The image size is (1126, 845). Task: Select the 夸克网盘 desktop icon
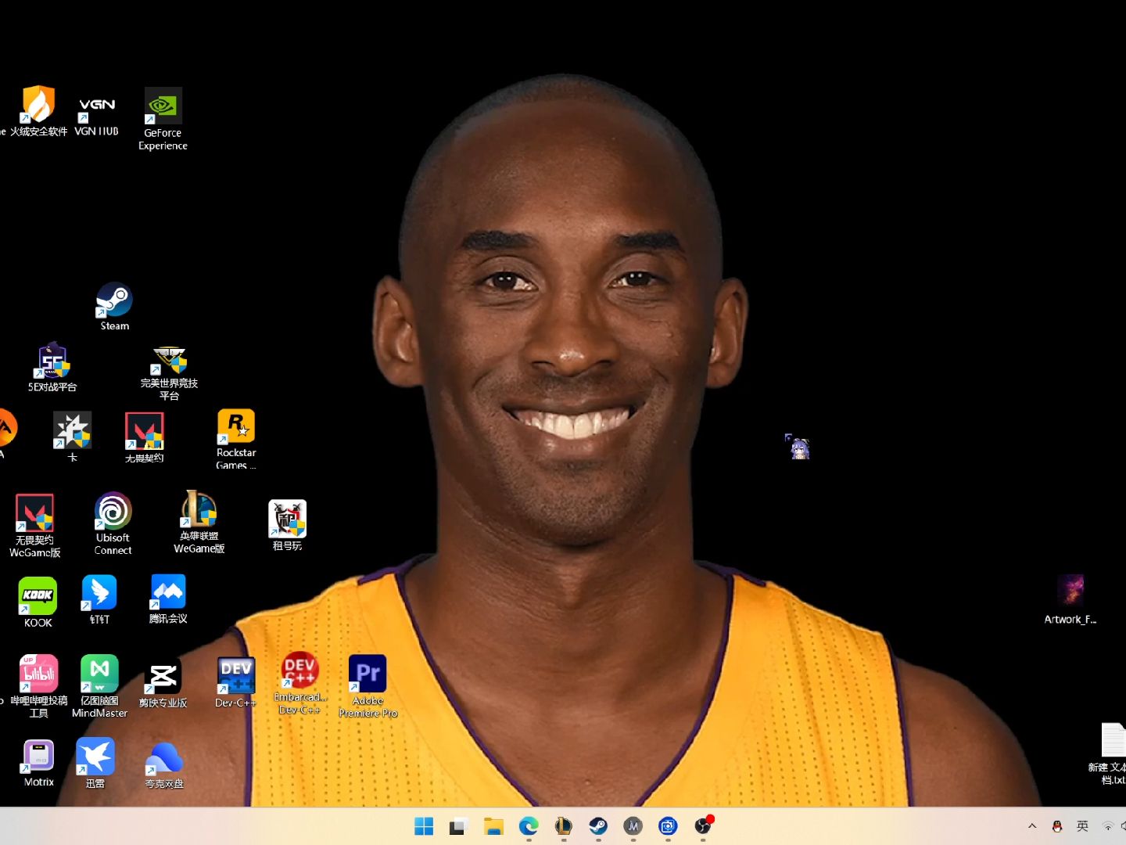164,764
